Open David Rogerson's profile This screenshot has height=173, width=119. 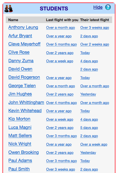(x=24, y=77)
